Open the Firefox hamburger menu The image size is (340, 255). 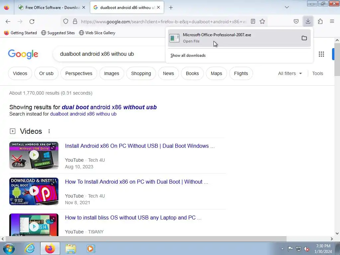coord(332,22)
